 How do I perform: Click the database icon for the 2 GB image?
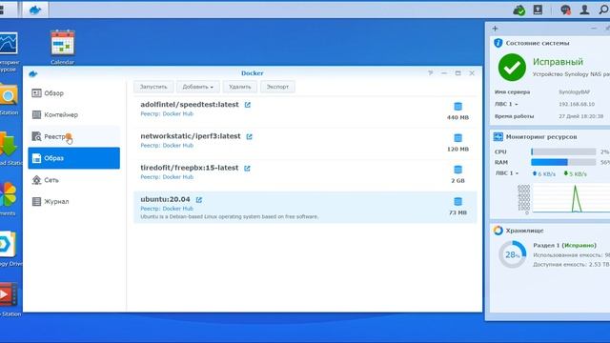[x=457, y=170]
